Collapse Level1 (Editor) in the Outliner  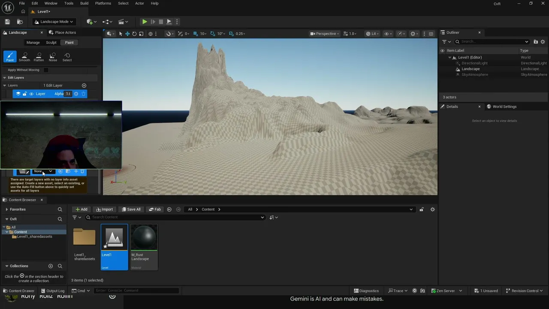pyautogui.click(x=450, y=58)
